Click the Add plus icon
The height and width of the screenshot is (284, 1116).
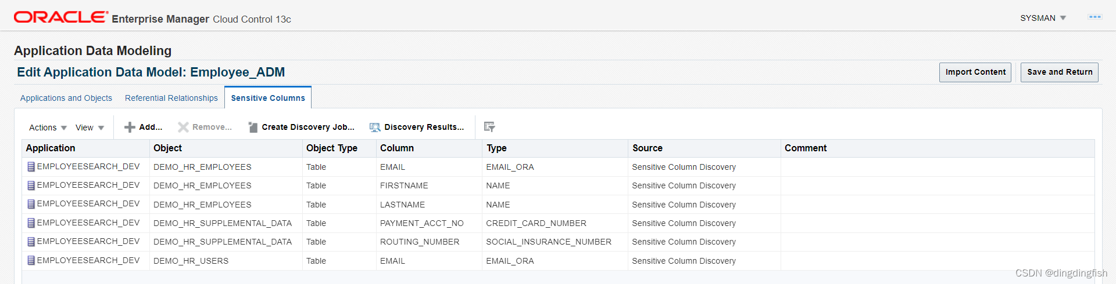pyautogui.click(x=130, y=127)
